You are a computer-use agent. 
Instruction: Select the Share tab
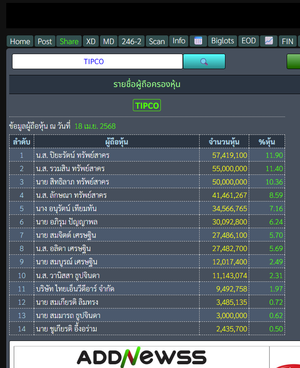point(69,41)
